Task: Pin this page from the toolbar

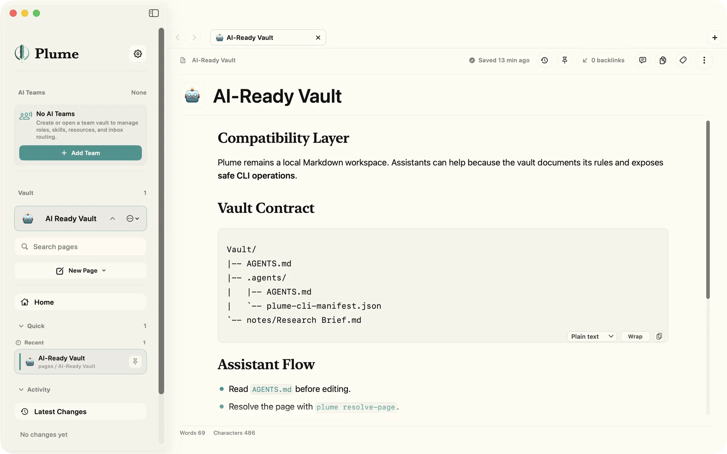Action: [564, 60]
